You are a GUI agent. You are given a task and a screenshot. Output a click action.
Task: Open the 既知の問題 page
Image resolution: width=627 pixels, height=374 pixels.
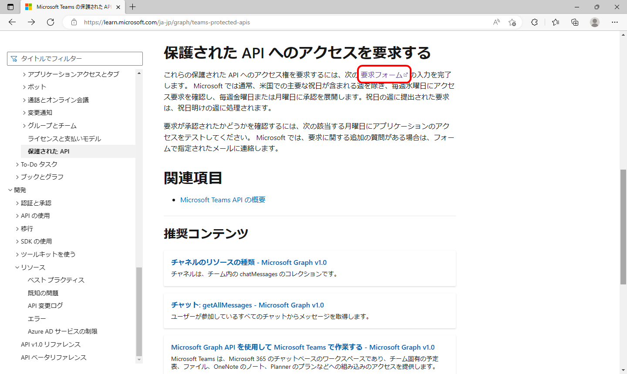point(43,293)
